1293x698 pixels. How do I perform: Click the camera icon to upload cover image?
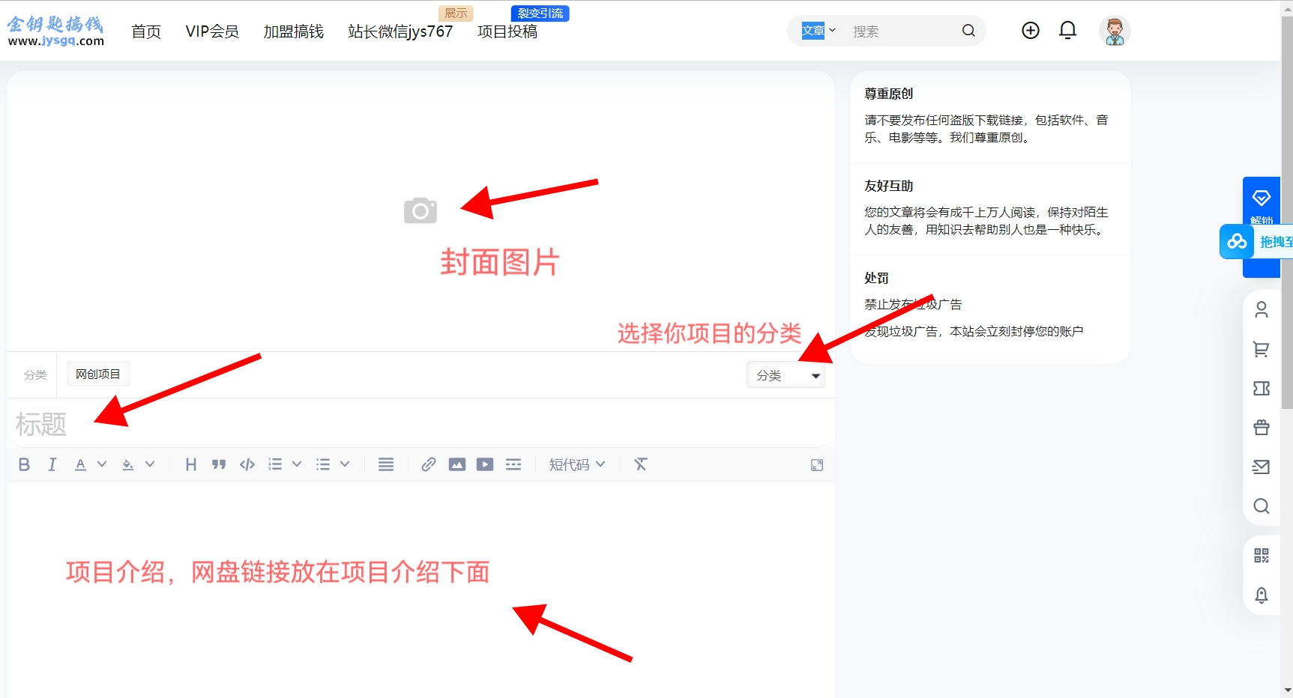tap(420, 211)
